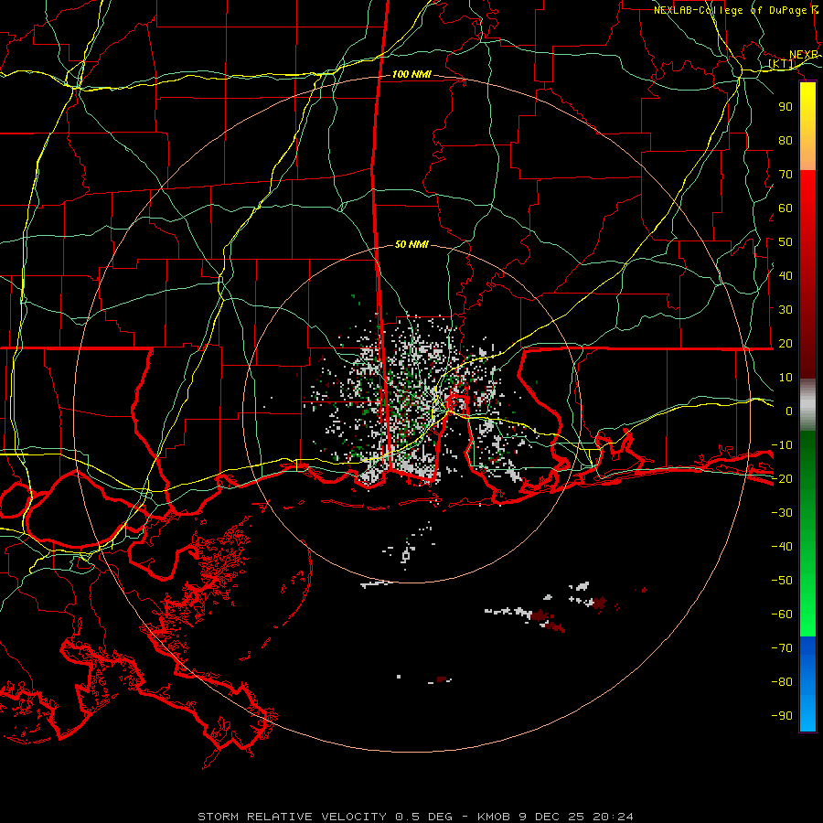Select the 0 value on velocity scale
823x823 pixels.
coord(789,411)
